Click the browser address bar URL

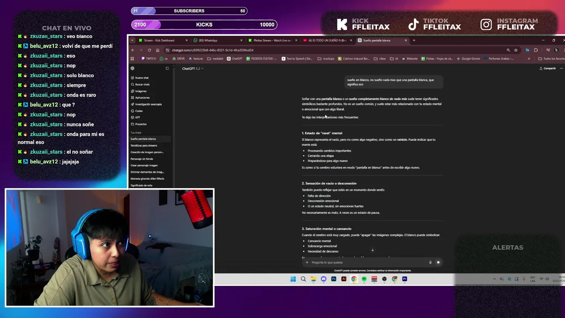[213, 50]
